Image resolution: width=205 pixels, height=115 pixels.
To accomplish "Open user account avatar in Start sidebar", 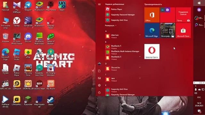I will (99, 64).
